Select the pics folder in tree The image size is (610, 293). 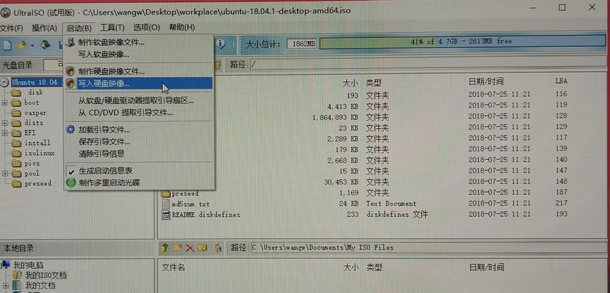click(x=32, y=163)
